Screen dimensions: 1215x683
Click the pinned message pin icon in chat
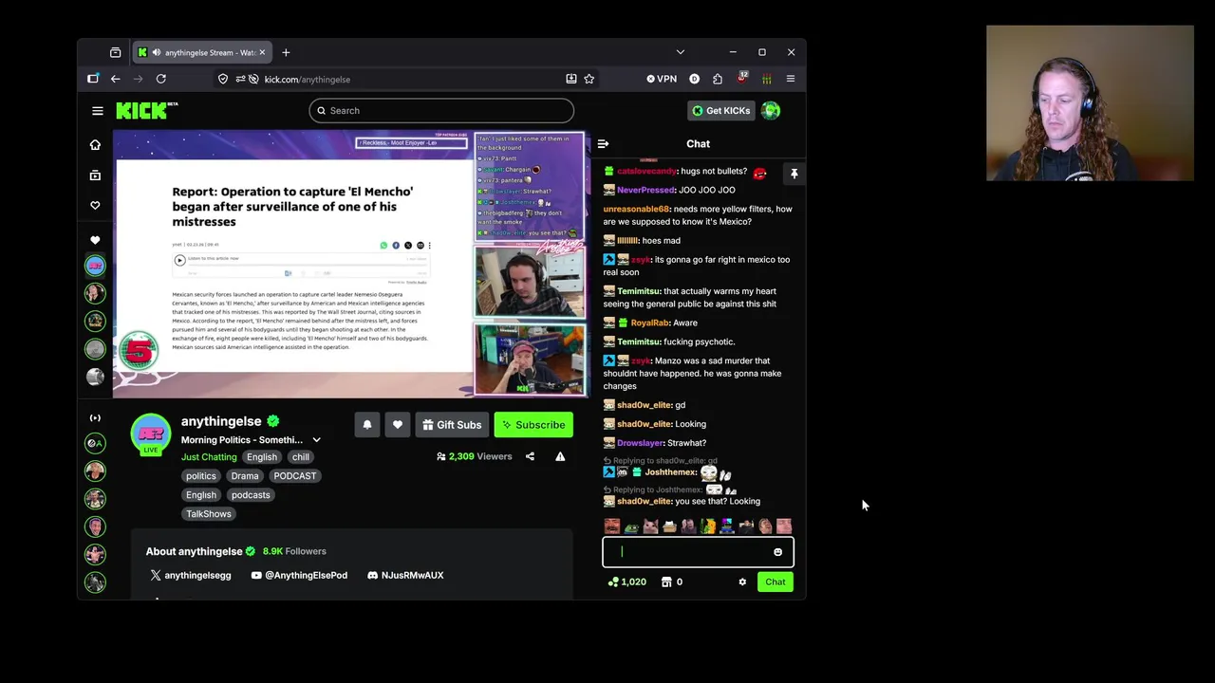tap(794, 174)
